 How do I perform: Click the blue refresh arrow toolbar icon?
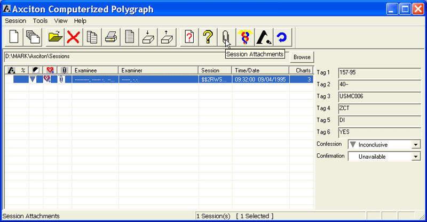coord(282,37)
